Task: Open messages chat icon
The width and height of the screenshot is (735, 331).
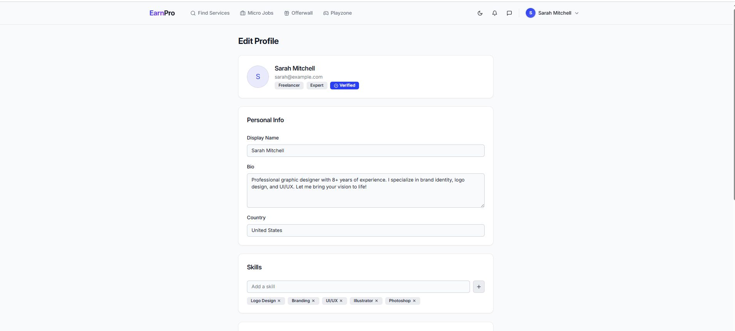Action: click(x=509, y=13)
